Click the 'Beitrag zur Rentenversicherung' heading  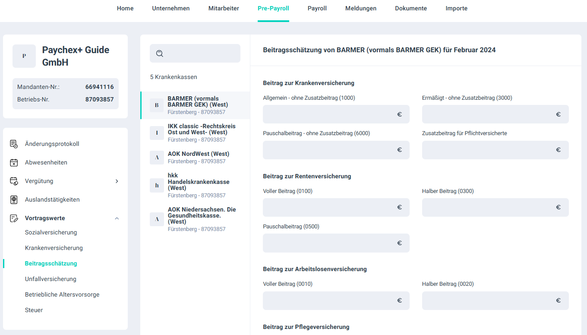click(307, 176)
